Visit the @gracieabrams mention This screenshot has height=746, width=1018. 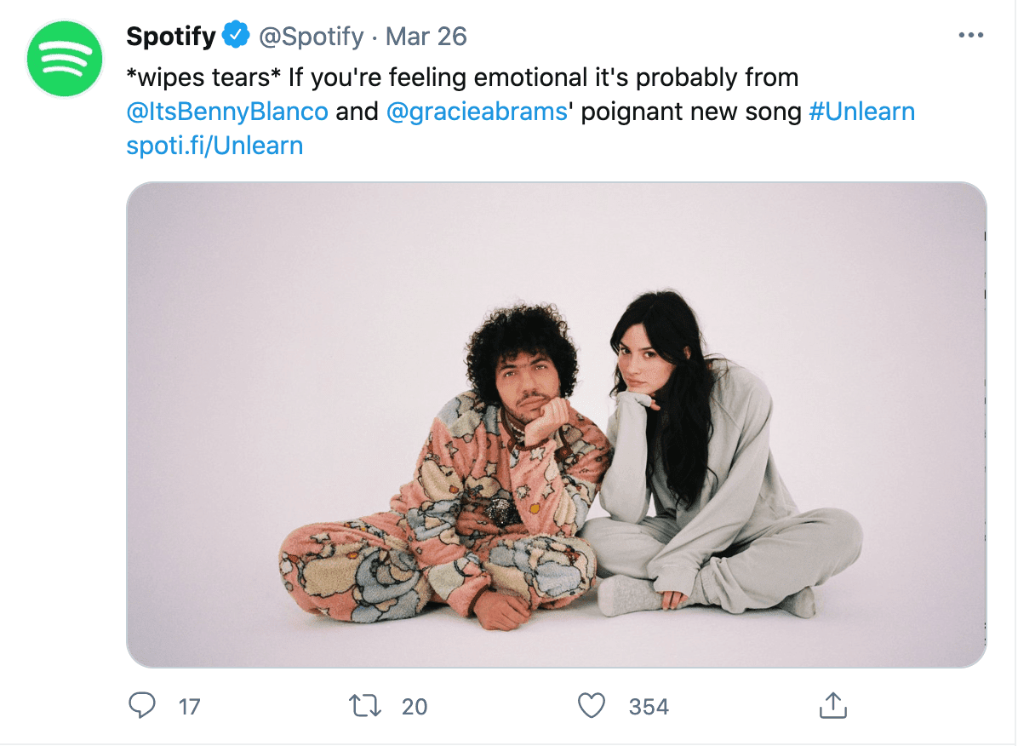click(477, 112)
